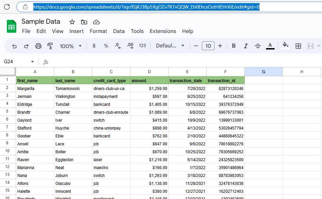
Task: Open the merge cells options arrow
Action: [x=319, y=46]
